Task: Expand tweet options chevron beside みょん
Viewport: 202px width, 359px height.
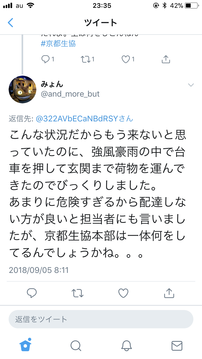Action: (191, 85)
